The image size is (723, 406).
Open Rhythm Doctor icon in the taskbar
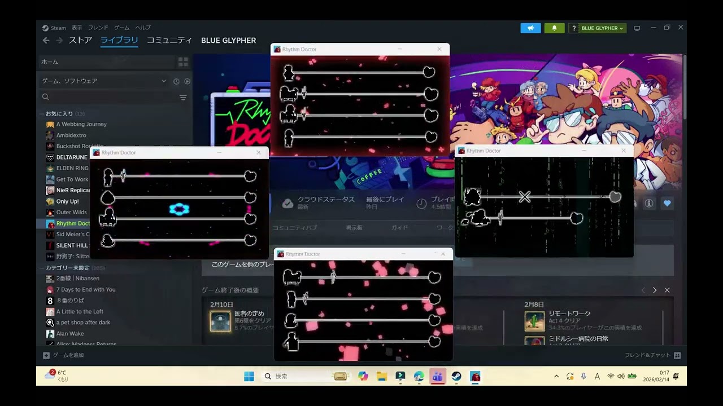(x=476, y=376)
